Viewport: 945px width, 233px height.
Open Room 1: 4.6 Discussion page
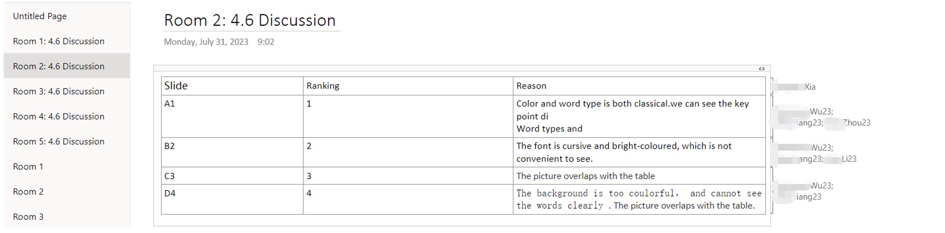tap(67, 41)
